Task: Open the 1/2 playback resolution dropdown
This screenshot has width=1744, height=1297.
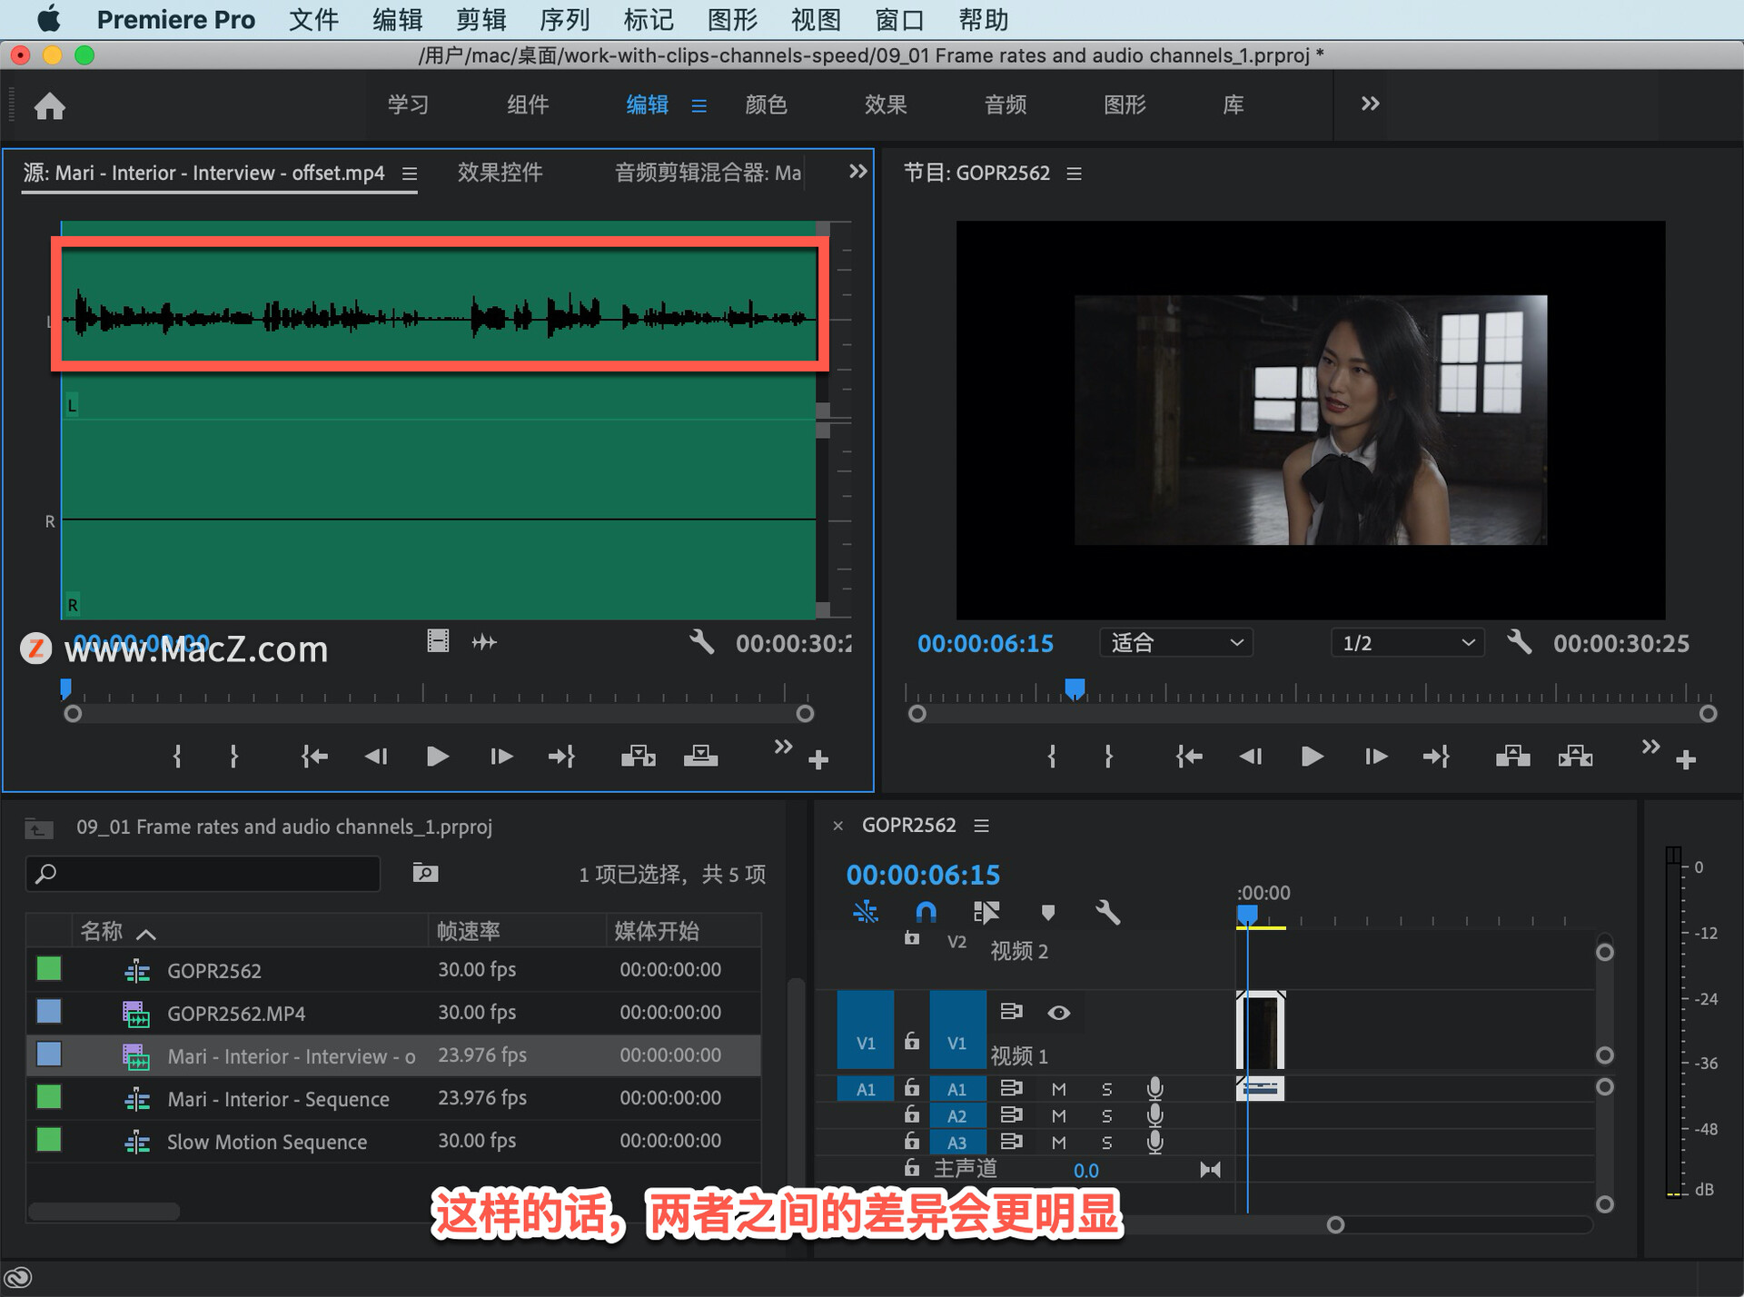Action: (x=1407, y=643)
